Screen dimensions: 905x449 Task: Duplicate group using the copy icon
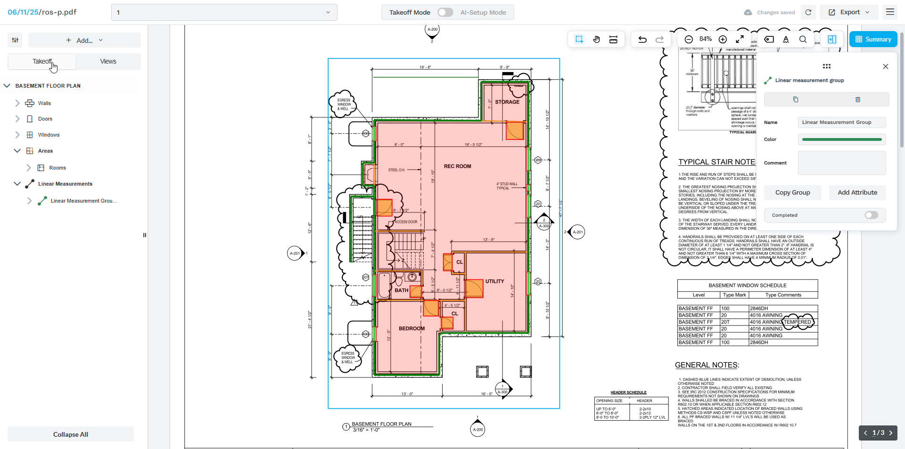pyautogui.click(x=796, y=99)
